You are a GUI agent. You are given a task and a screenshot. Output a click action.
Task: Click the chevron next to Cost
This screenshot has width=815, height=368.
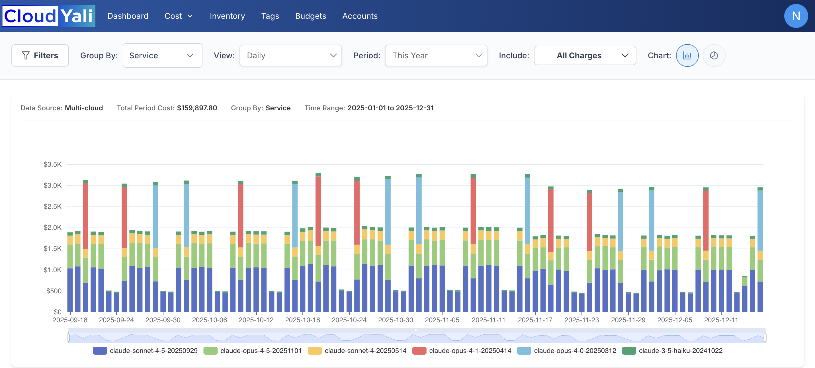[x=190, y=16]
